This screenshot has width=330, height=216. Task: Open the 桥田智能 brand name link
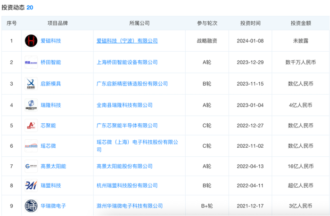point(51,62)
